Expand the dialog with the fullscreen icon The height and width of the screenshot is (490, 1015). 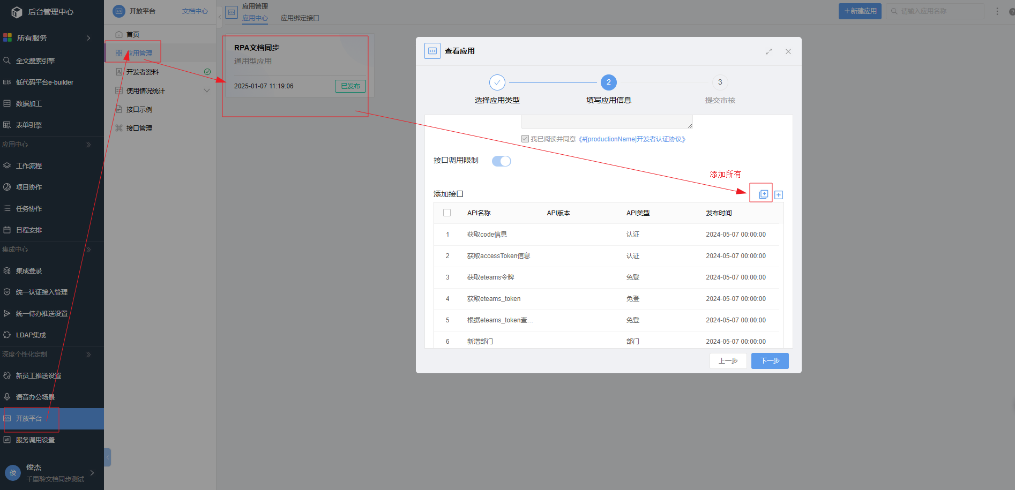pyautogui.click(x=769, y=51)
